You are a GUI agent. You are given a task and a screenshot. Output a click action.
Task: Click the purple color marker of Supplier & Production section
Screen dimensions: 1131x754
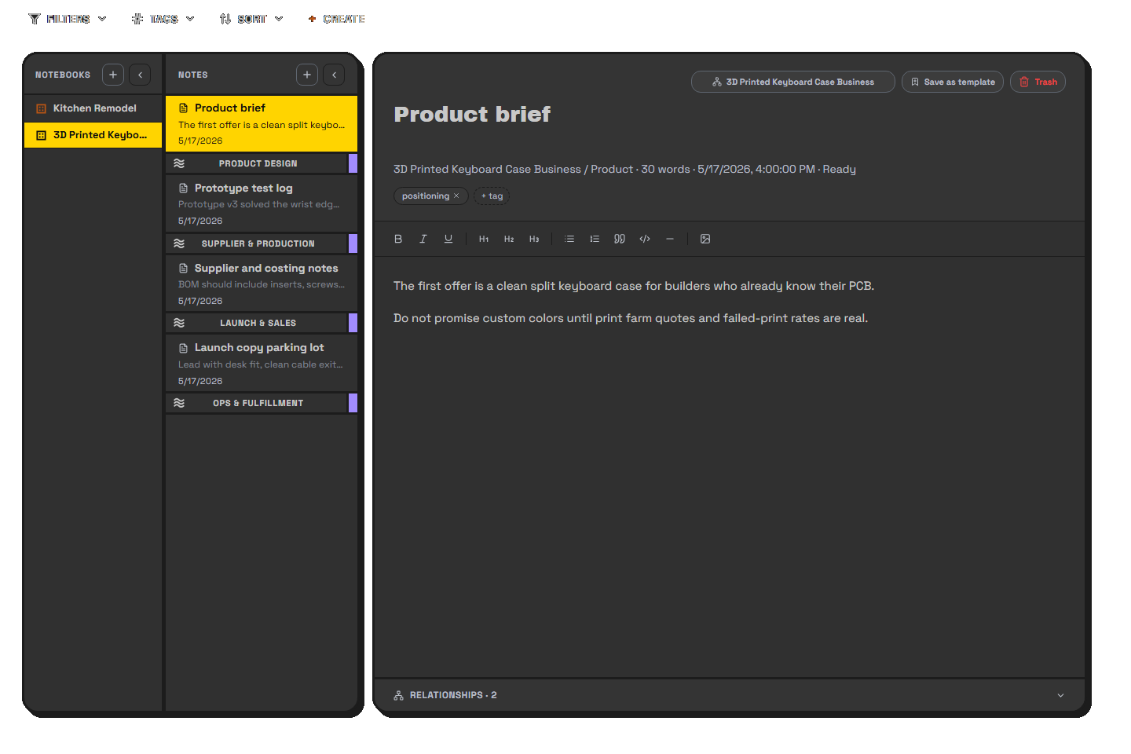pos(353,243)
